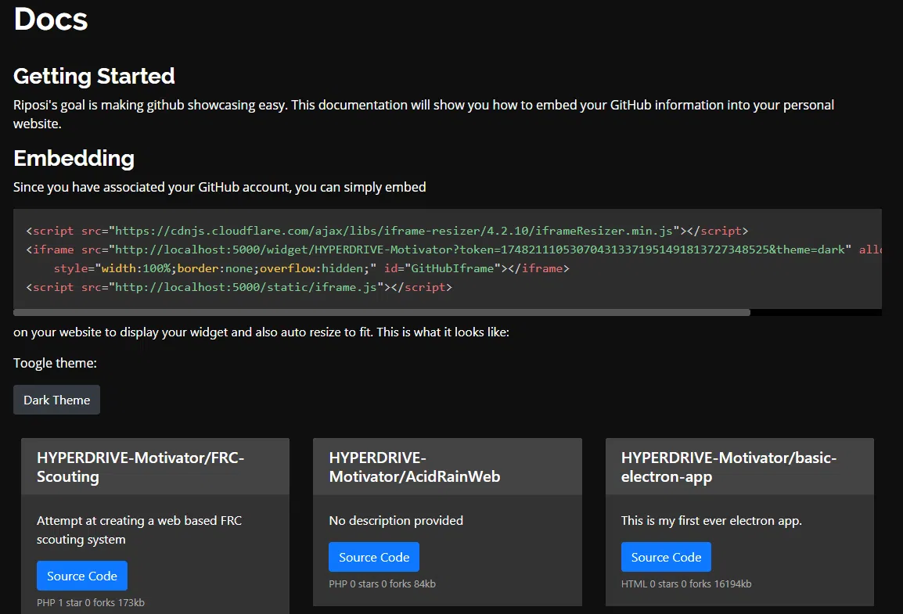This screenshot has height=614, width=903.
Task: Click the static/iframe.js script line
Action: (x=239, y=286)
